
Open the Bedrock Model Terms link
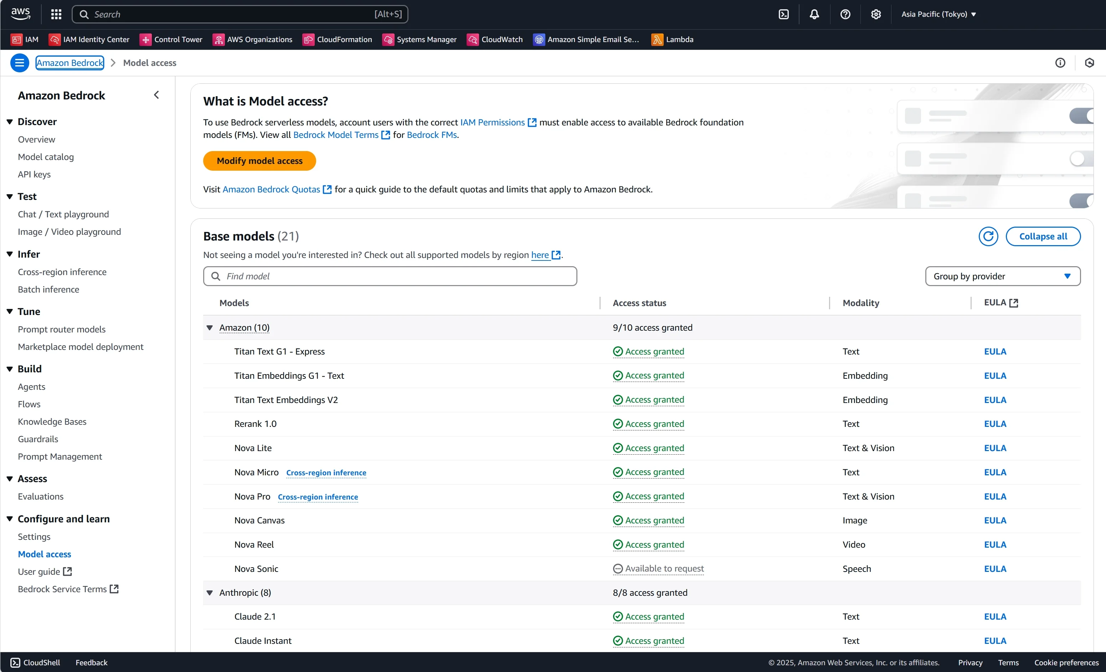click(341, 135)
